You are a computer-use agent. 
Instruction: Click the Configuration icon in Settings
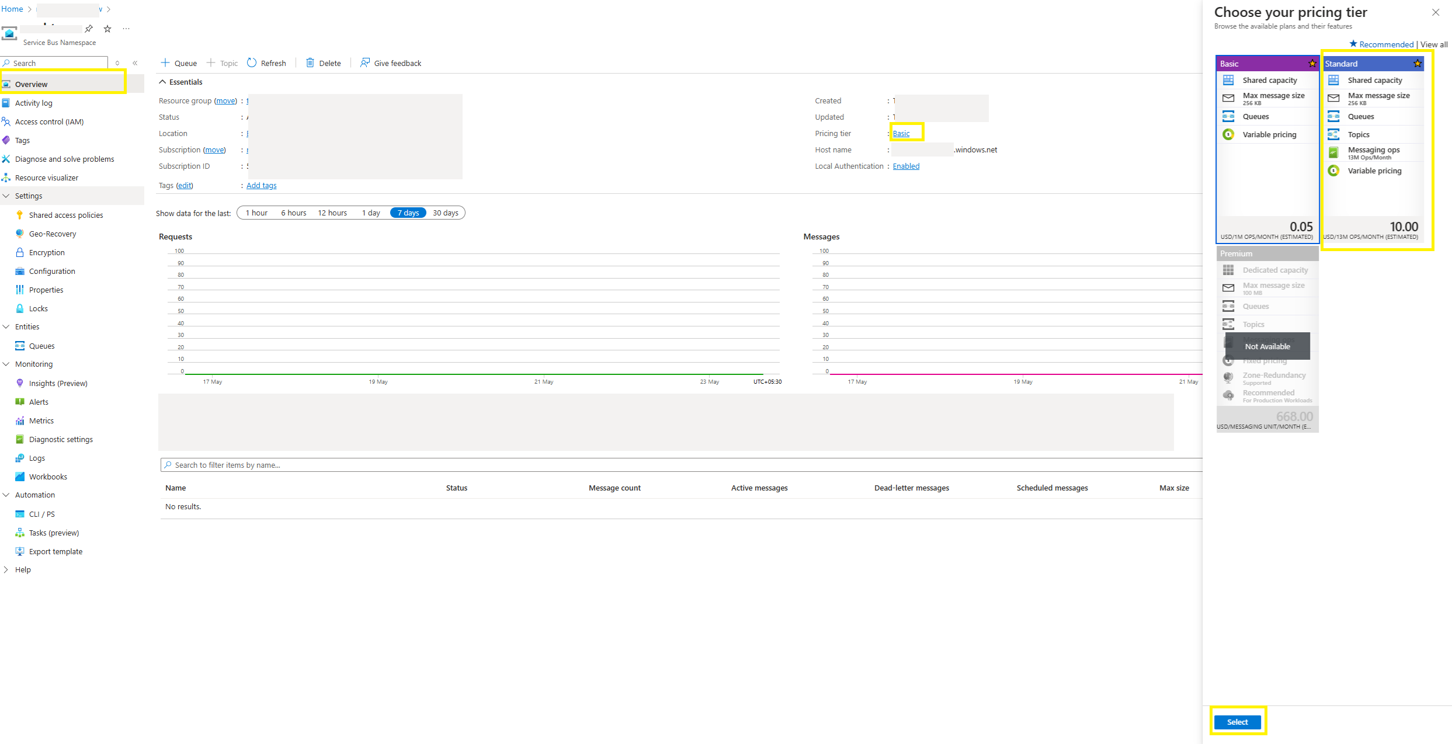[x=20, y=271]
